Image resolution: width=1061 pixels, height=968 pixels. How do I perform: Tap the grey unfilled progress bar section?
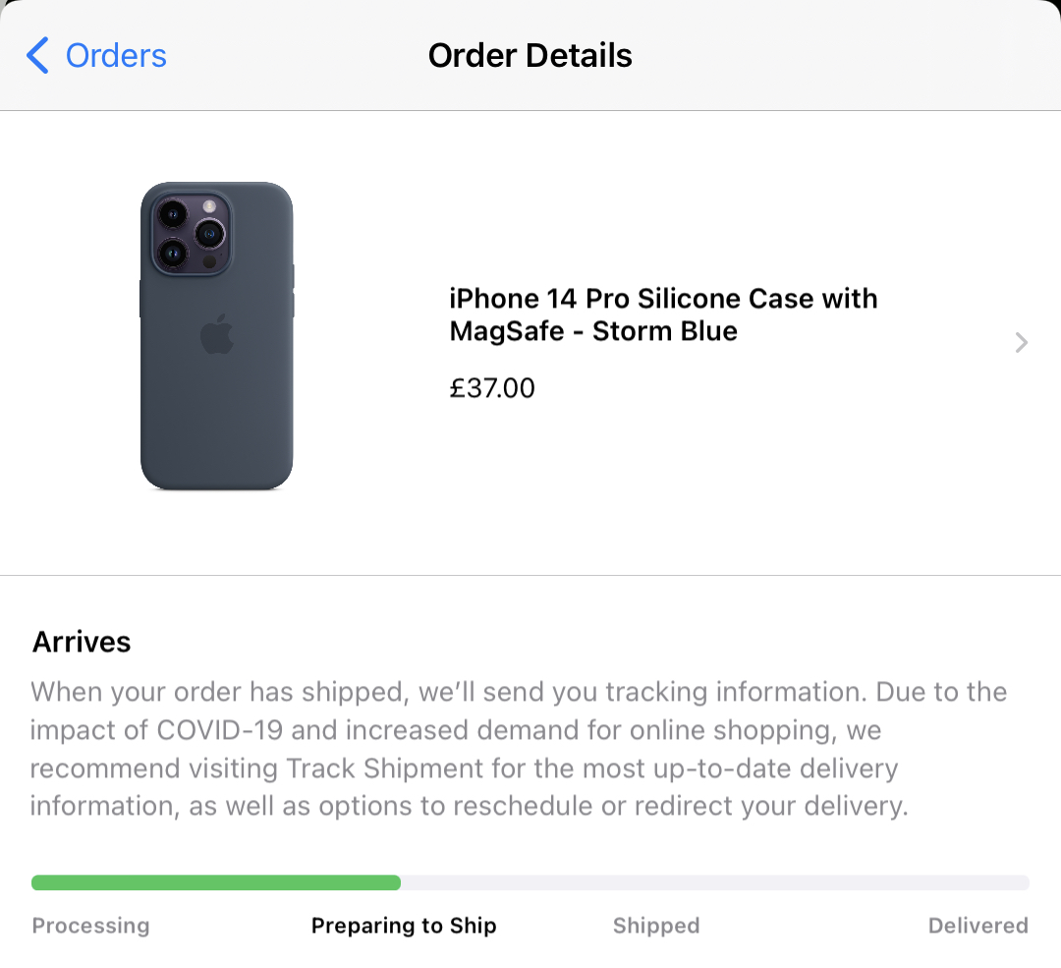coord(714,883)
